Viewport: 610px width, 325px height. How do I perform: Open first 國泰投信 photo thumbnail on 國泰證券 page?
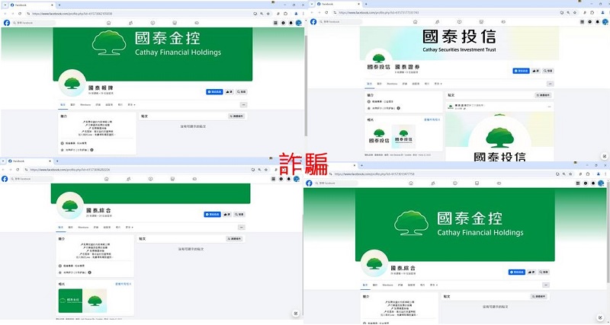(379, 136)
